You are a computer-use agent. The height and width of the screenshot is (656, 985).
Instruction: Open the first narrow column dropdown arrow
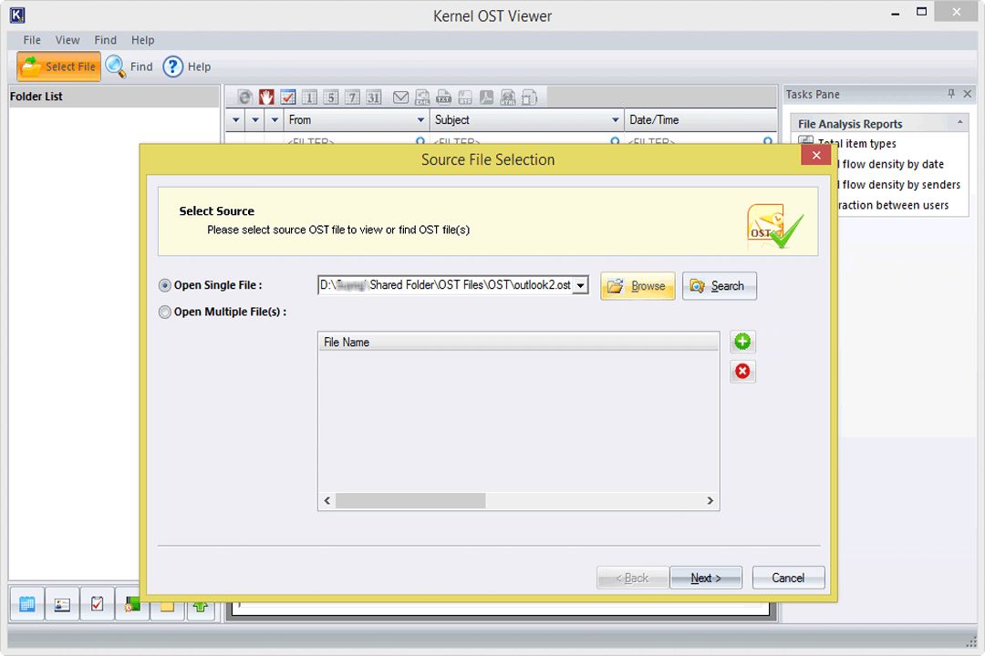236,120
